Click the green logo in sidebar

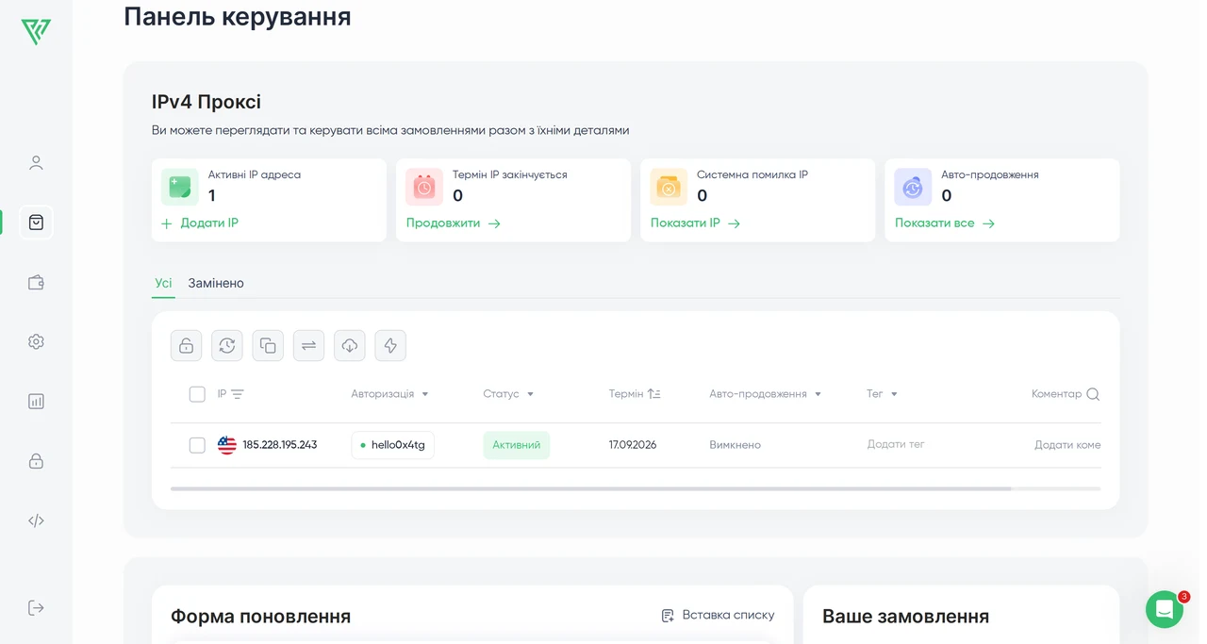[36, 31]
